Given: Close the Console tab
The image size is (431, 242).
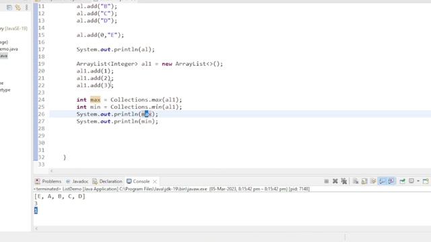Looking at the screenshot, I should [x=155, y=182].
